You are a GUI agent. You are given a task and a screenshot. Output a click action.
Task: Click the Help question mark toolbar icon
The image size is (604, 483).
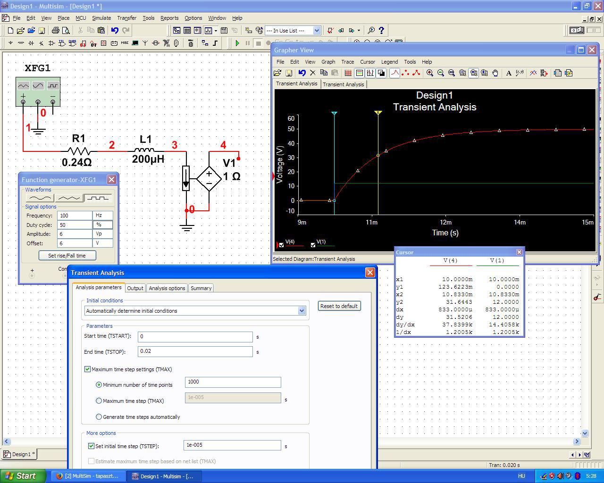tap(381, 31)
